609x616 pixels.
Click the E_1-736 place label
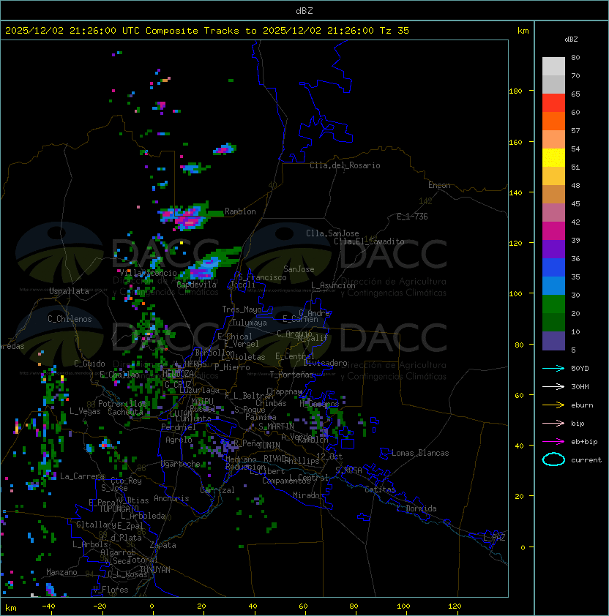(x=412, y=217)
